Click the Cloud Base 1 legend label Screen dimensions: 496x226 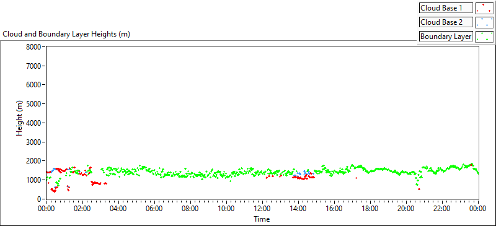tap(446, 8)
